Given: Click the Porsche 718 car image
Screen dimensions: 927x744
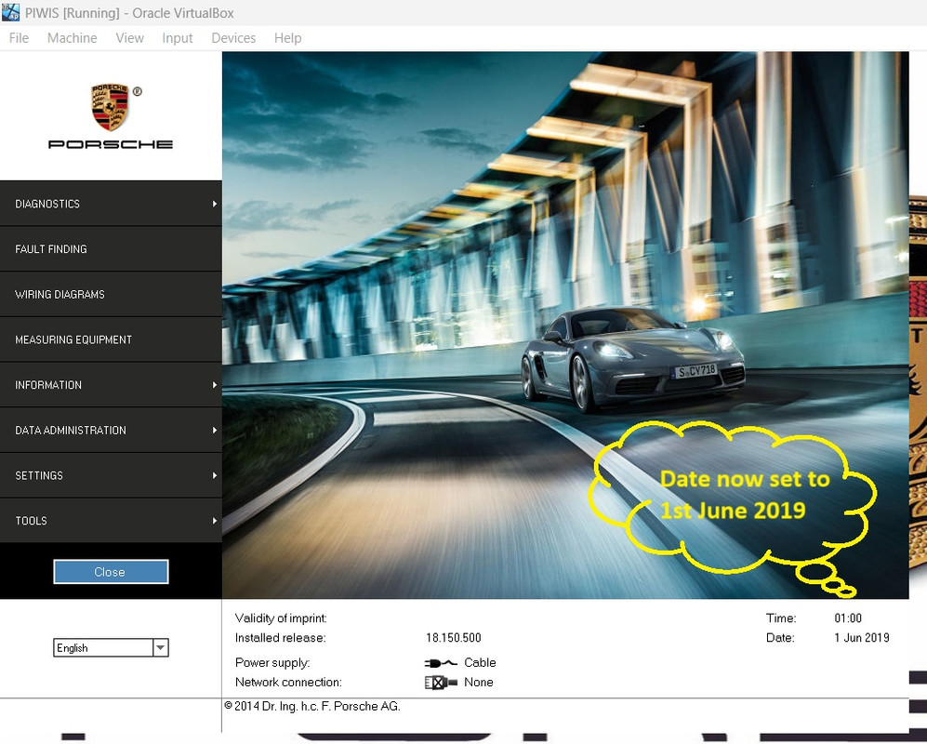Looking at the screenshot, I should point(632,359).
